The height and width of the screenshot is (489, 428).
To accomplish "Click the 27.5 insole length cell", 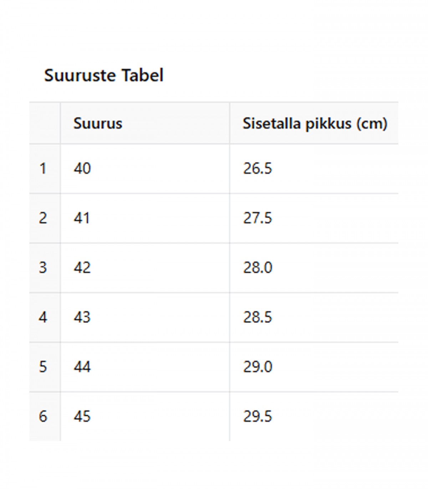I will [314, 218].
